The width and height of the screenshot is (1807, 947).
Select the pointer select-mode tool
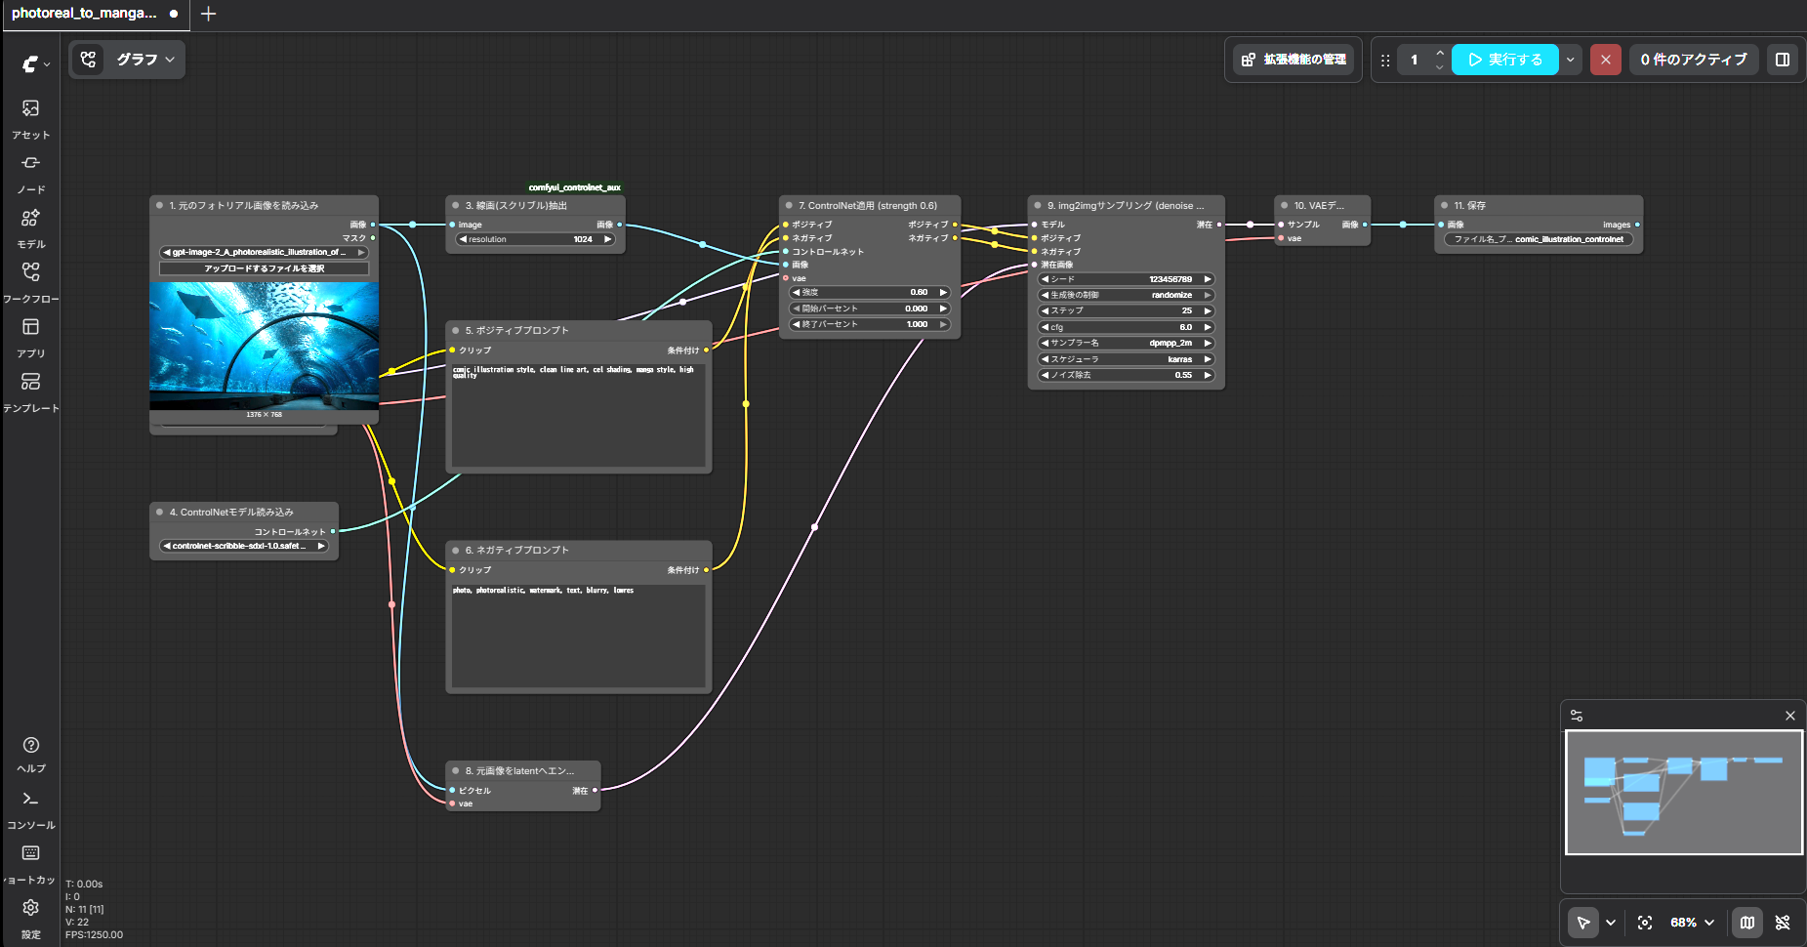[x=1583, y=923]
